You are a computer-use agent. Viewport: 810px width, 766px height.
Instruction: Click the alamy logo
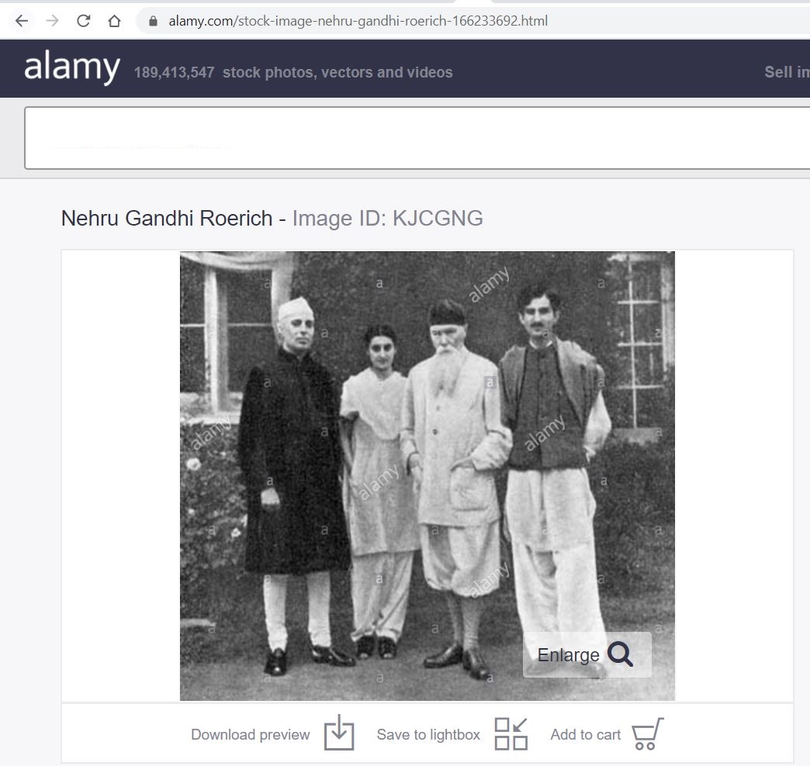(x=72, y=67)
